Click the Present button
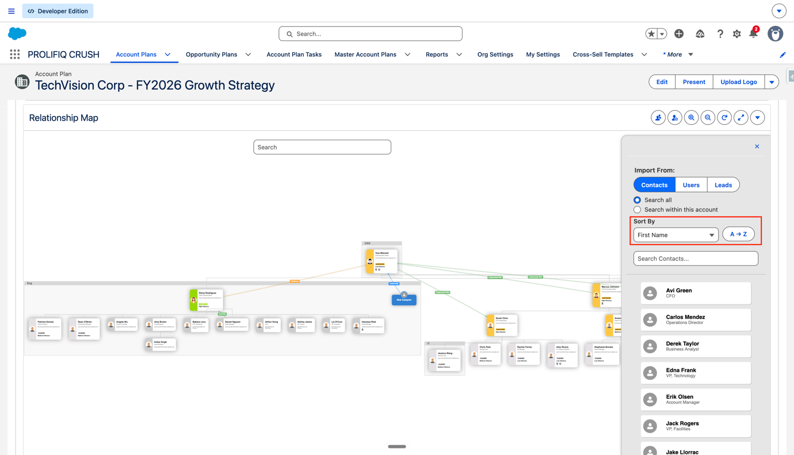Image resolution: width=794 pixels, height=455 pixels. coord(694,82)
